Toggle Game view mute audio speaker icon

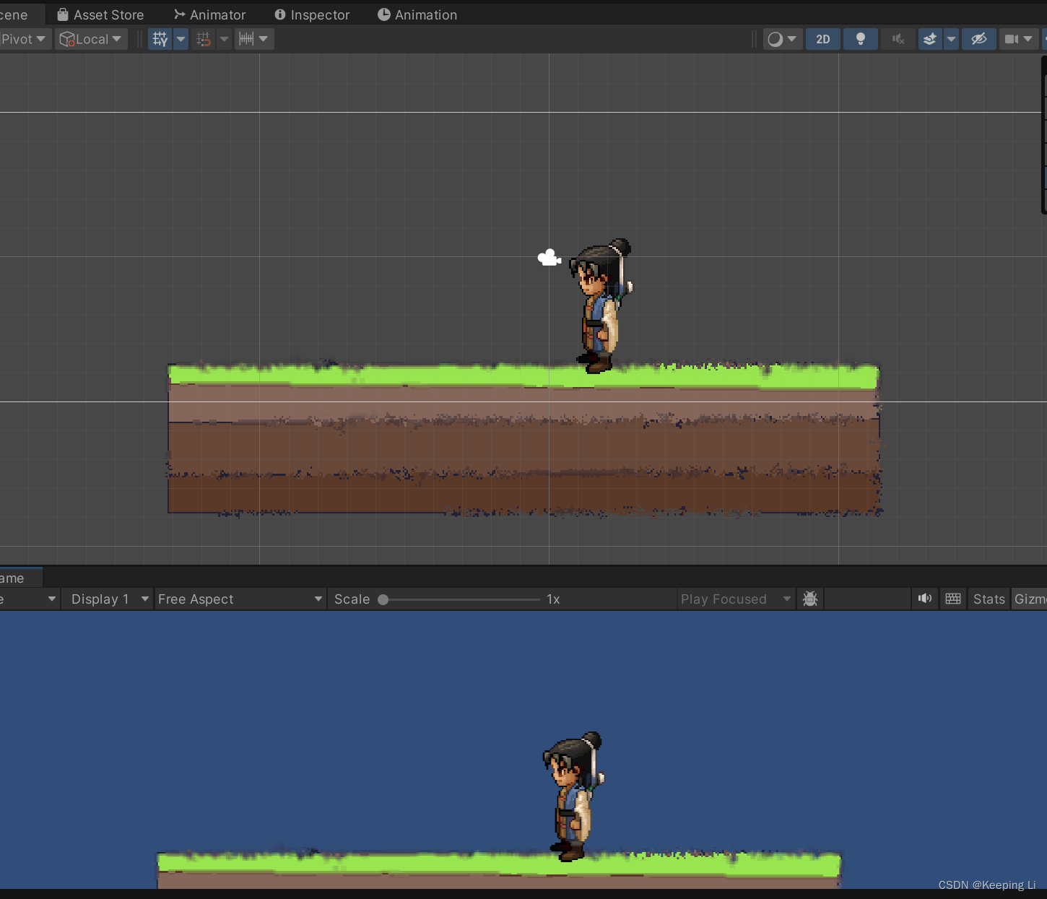click(925, 599)
